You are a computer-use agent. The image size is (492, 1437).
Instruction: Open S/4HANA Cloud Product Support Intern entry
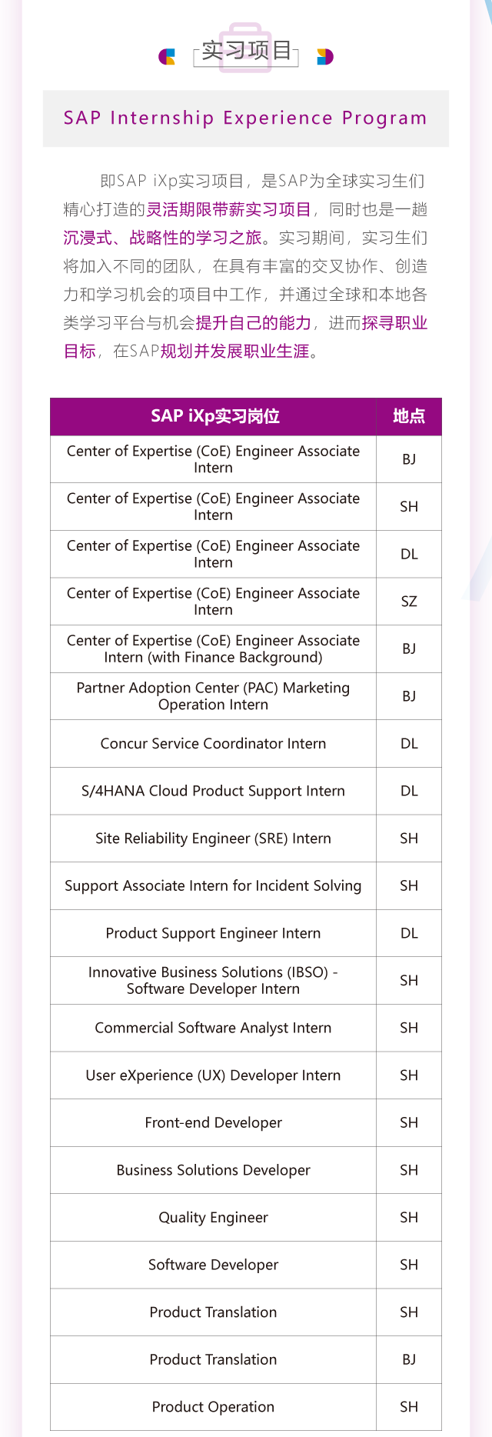213,791
